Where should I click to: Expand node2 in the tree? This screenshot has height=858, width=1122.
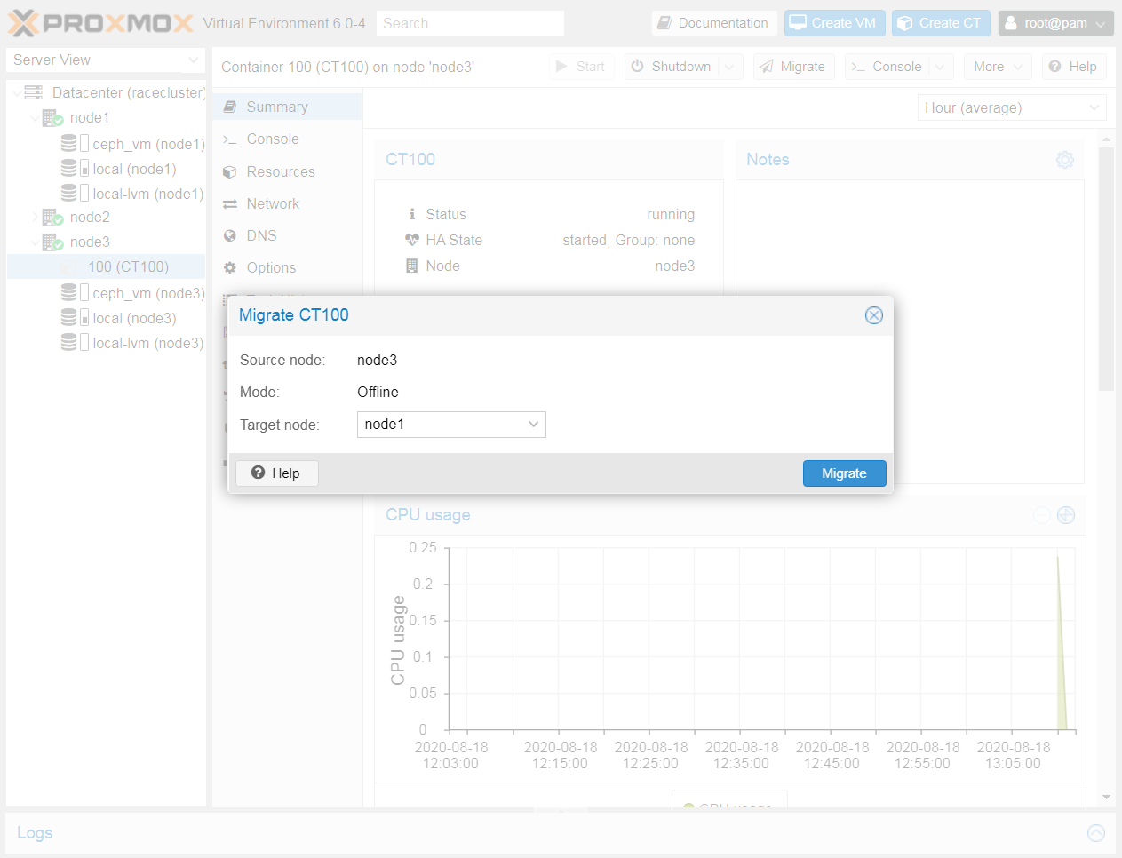point(35,217)
